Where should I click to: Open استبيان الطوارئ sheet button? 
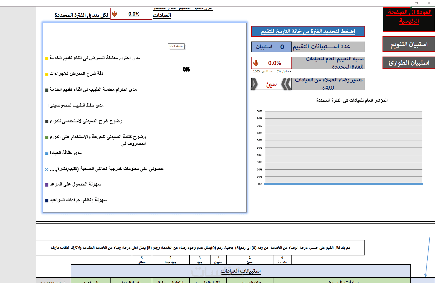click(408, 63)
